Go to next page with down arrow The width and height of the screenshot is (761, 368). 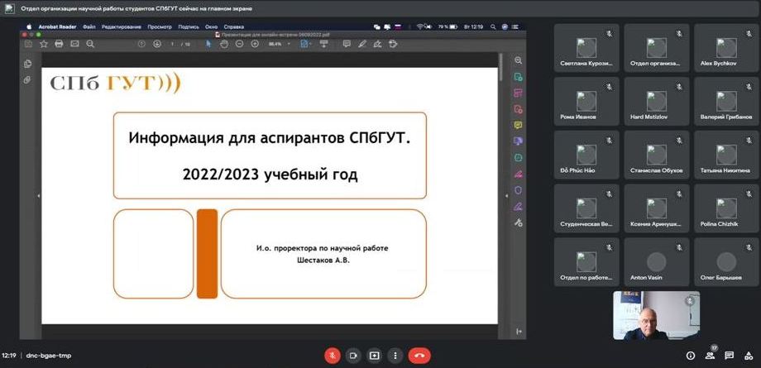click(x=156, y=44)
